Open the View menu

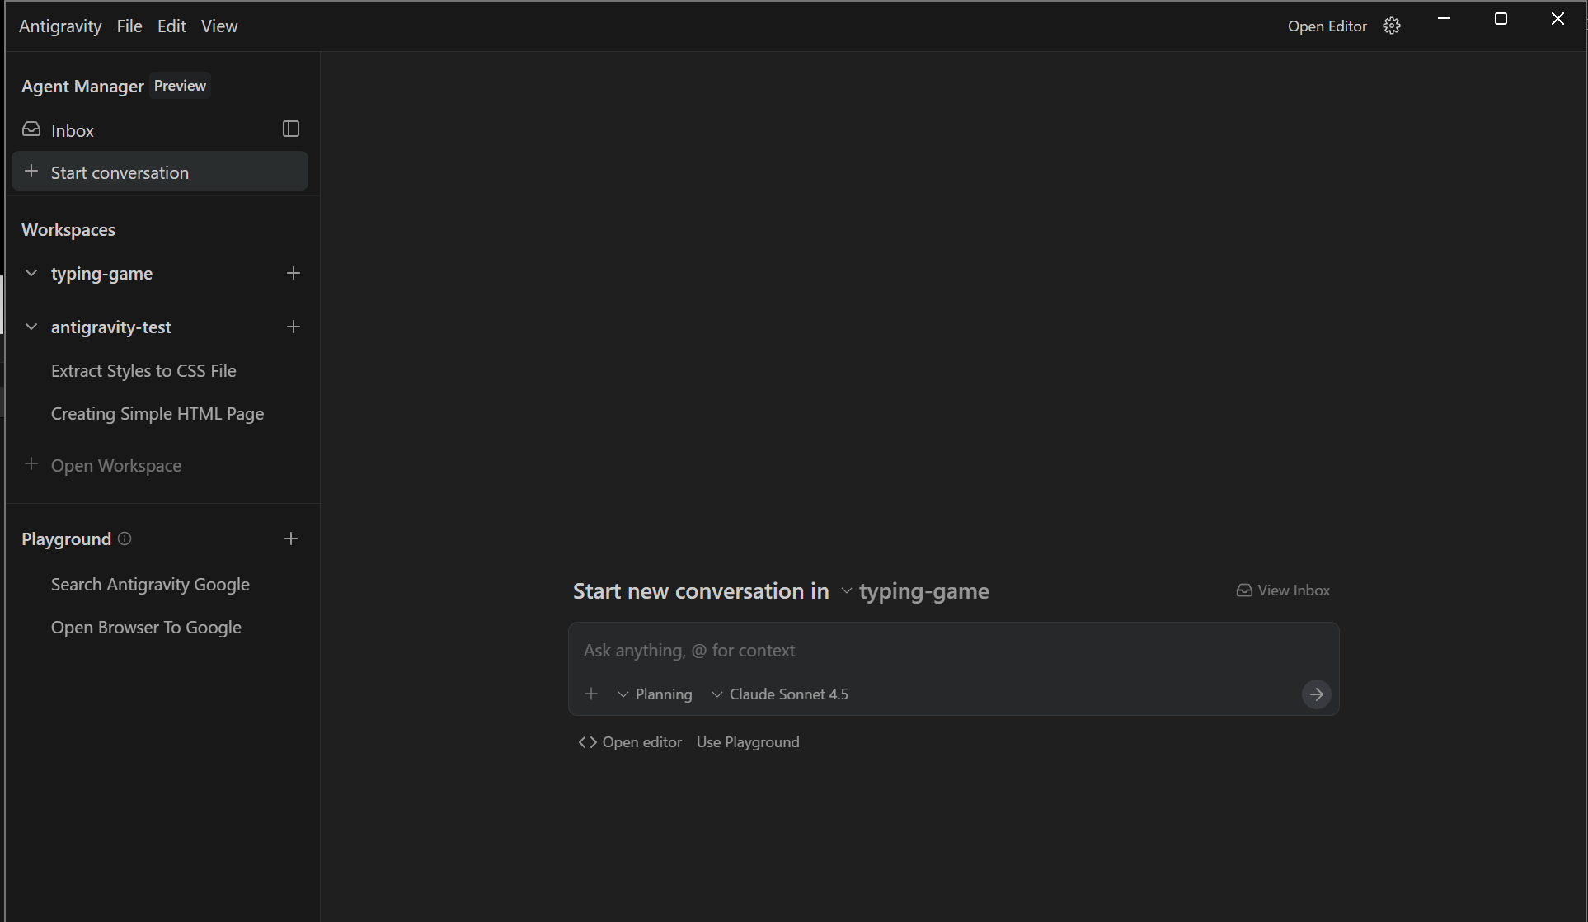tap(219, 26)
